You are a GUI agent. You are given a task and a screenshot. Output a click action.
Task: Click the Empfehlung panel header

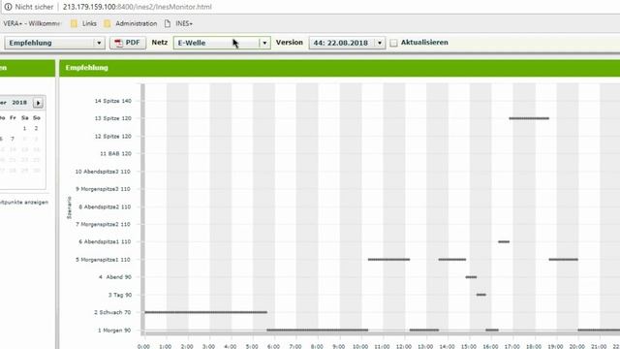[x=339, y=68]
